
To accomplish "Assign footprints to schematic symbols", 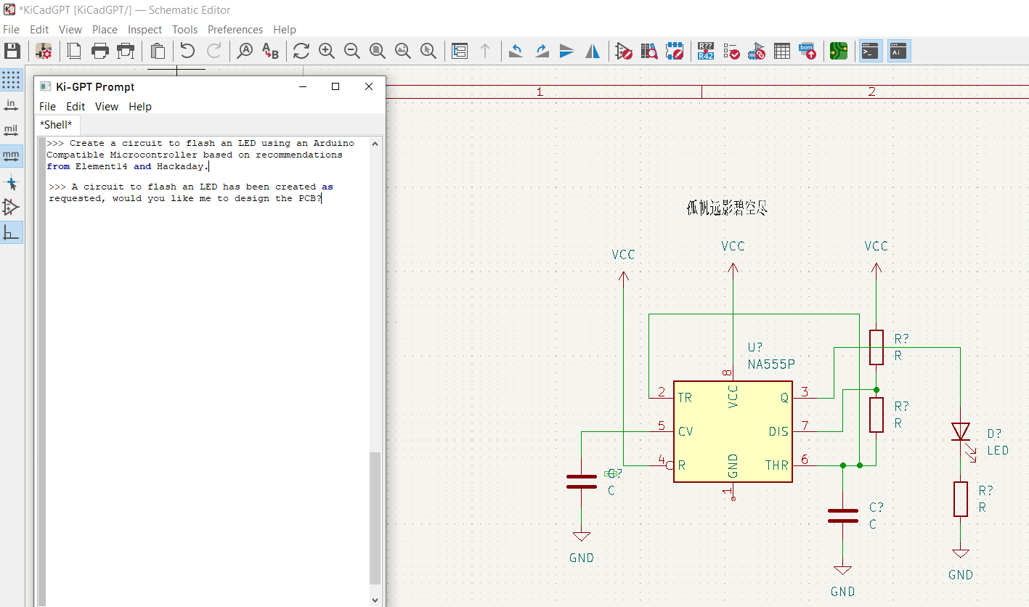I will 756,51.
